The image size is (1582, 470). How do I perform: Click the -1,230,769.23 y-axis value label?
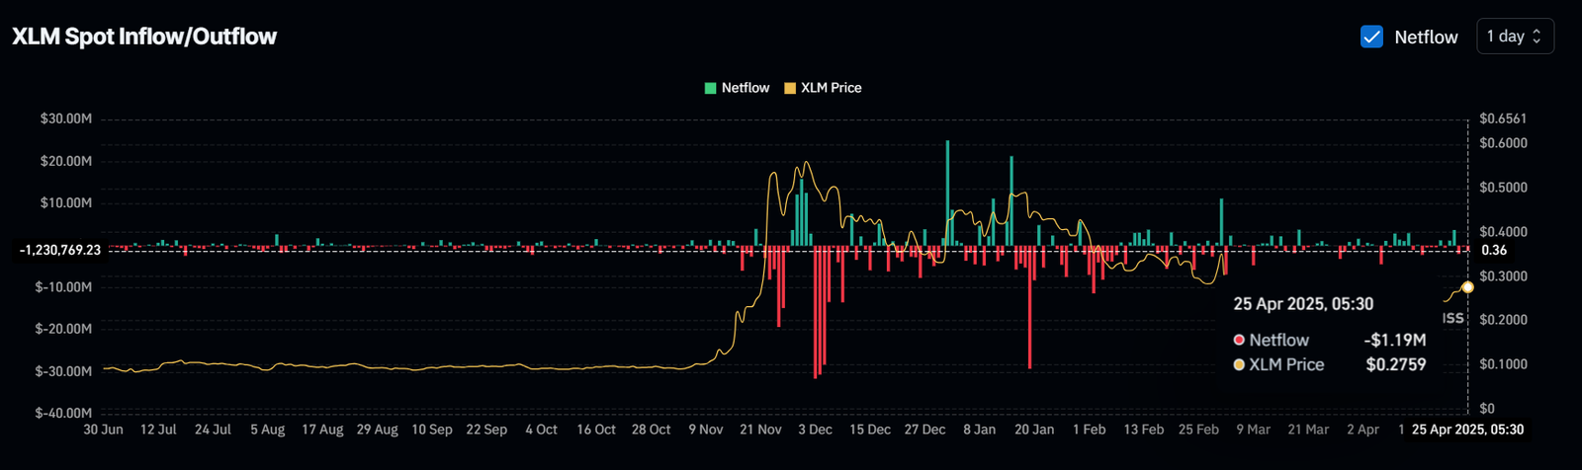(x=60, y=250)
